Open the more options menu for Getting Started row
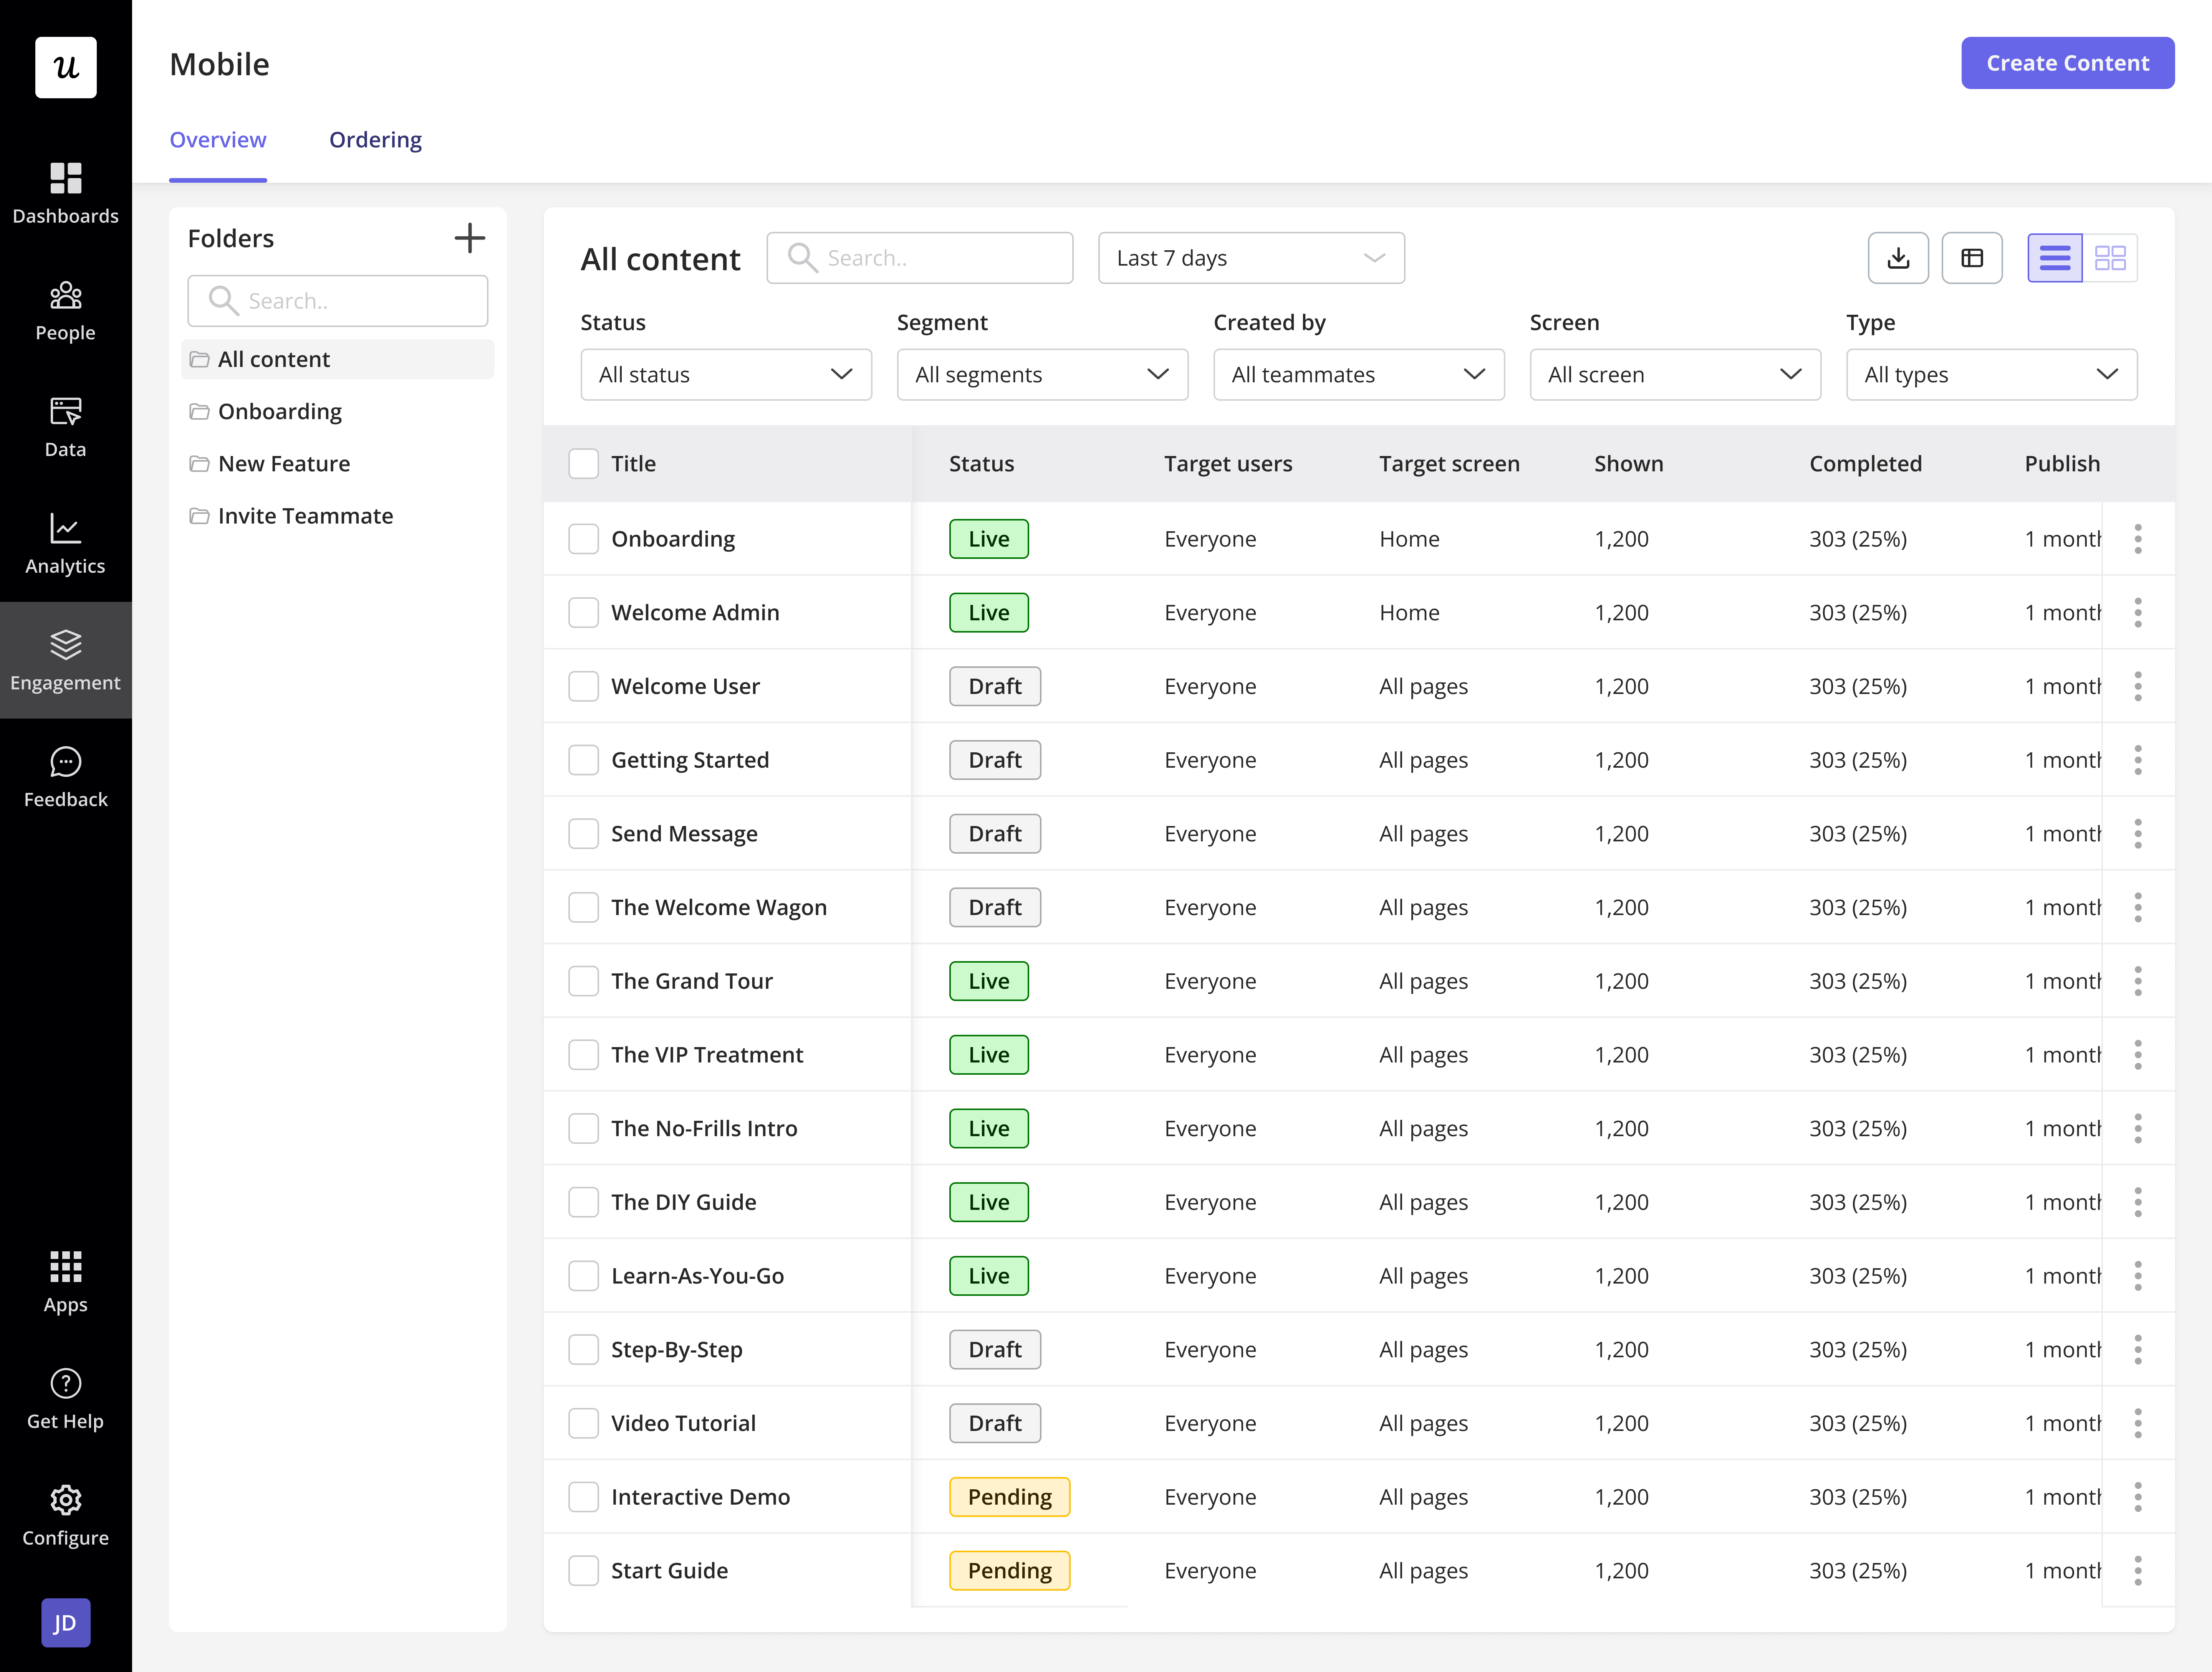The width and height of the screenshot is (2212, 1672). (x=2138, y=760)
